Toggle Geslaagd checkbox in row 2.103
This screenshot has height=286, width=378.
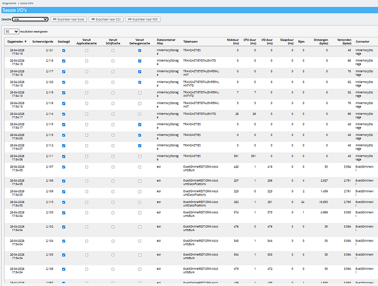(x=63, y=213)
